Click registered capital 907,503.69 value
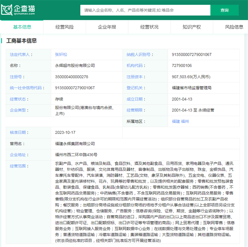Viewport: 248px width, 247px height. click(191, 77)
